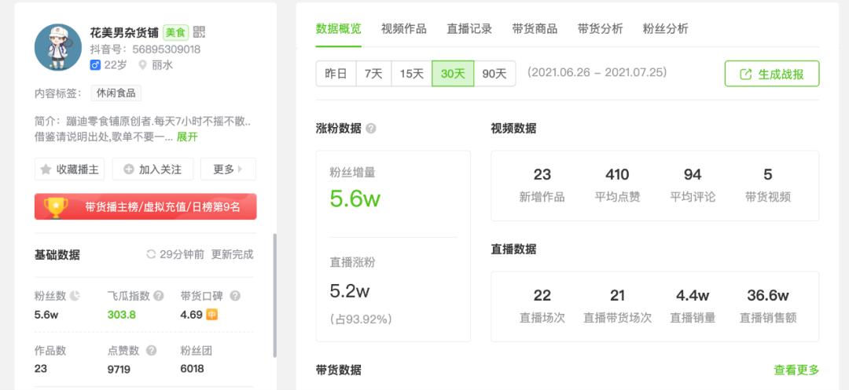Select the 7天 time range
This screenshot has height=390, width=849.
tap(373, 74)
